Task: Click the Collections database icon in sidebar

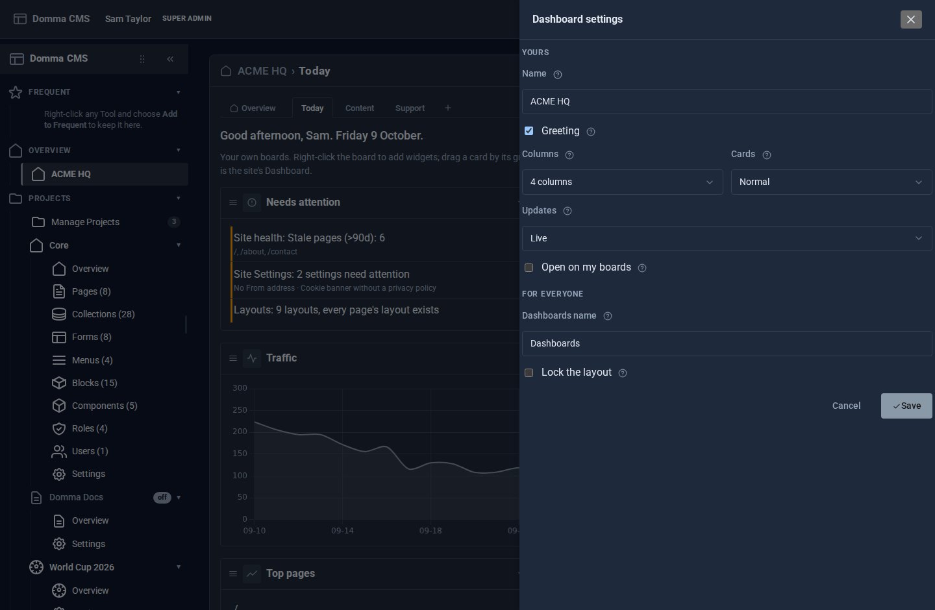Action: tap(59, 314)
